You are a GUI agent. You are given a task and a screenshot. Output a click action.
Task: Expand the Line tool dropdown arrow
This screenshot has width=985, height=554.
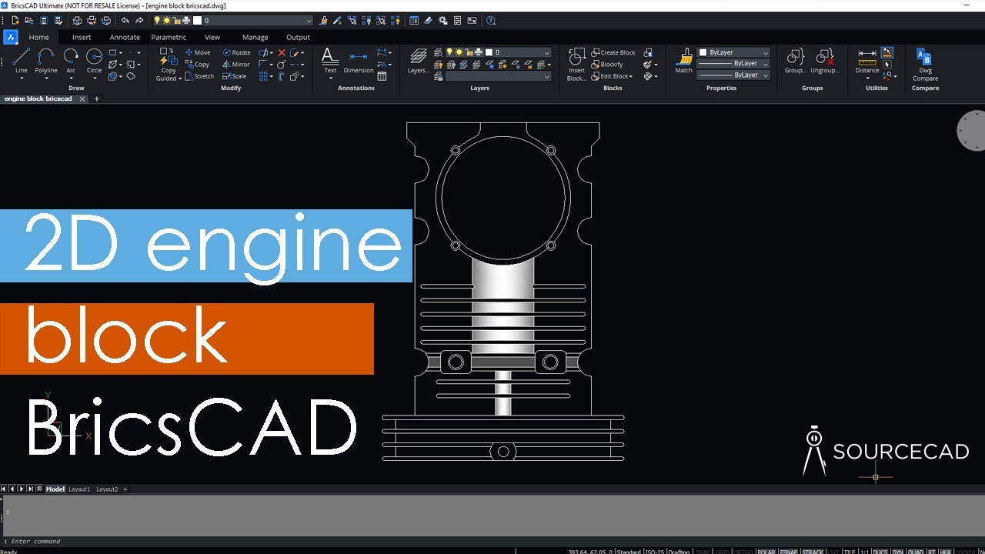[x=22, y=78]
